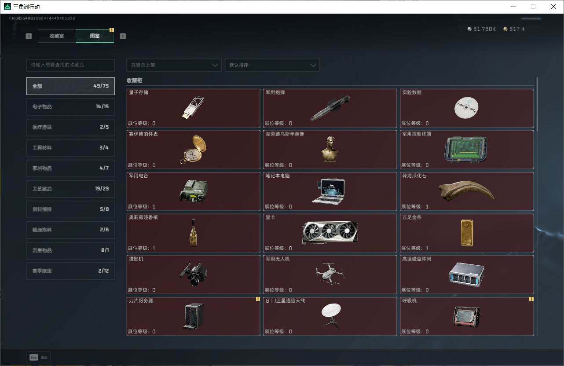
Task: Select the 赛季限定 category
Action: tap(70, 271)
